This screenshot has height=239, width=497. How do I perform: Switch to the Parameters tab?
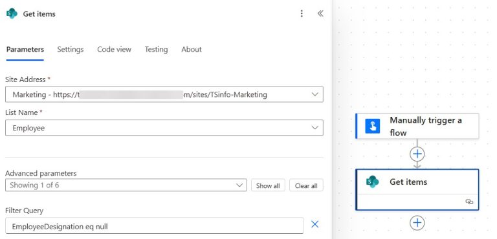pyautogui.click(x=25, y=49)
